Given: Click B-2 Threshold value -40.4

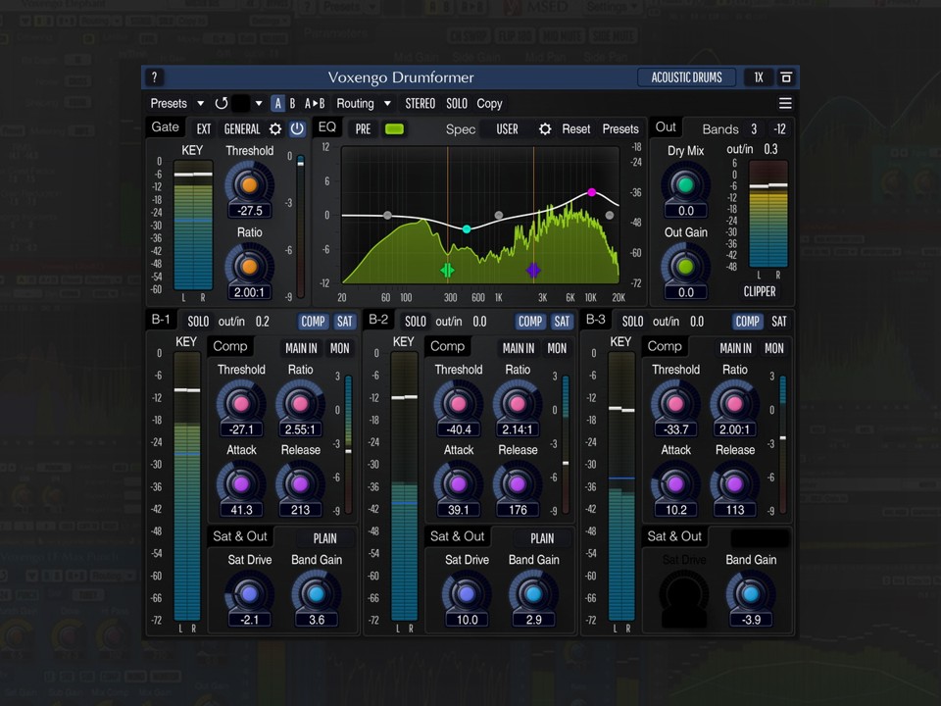Looking at the screenshot, I should tap(459, 429).
